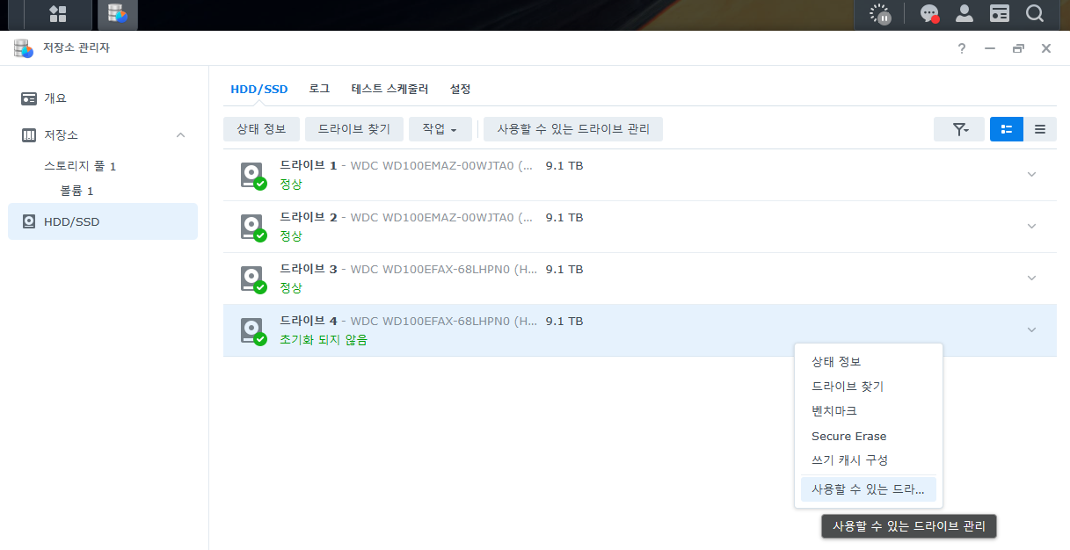Switch to the 테스트 스케줄러 tab
The width and height of the screenshot is (1070, 550).
coord(389,89)
